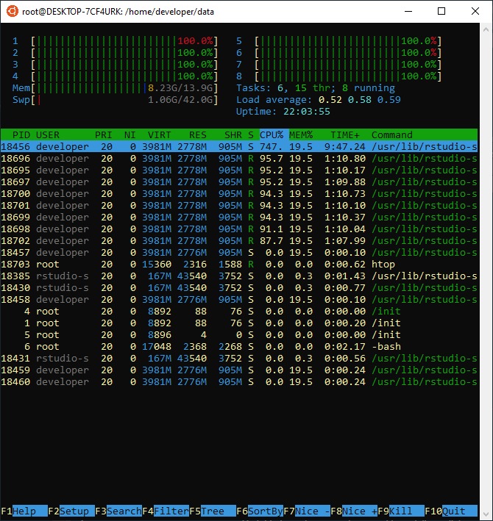
Task: Select the process row with PID 18459
Action: pyautogui.click(x=239, y=370)
